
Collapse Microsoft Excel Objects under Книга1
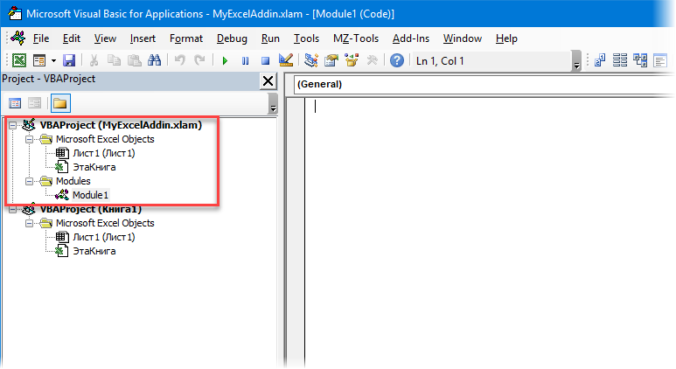coord(29,223)
